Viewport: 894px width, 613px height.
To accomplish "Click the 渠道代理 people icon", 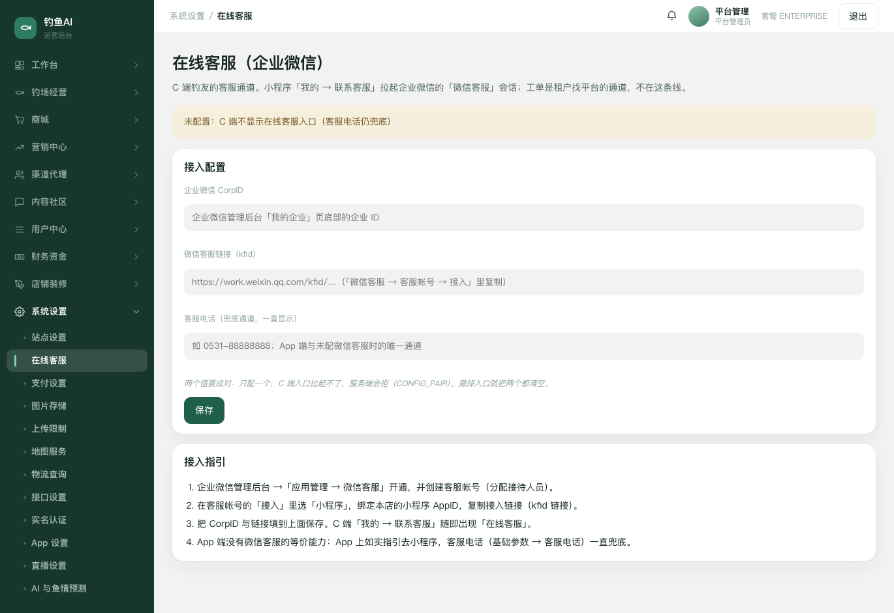I will point(20,175).
